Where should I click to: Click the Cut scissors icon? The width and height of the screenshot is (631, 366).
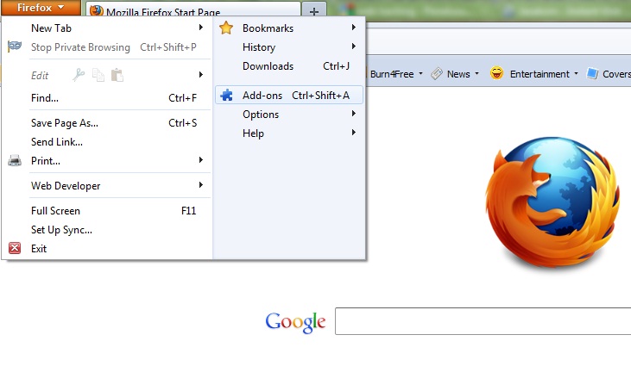pyautogui.click(x=79, y=75)
